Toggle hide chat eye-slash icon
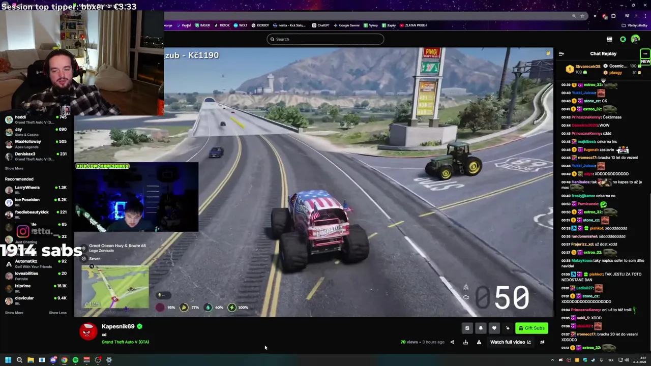The height and width of the screenshot is (366, 651). coord(542,342)
